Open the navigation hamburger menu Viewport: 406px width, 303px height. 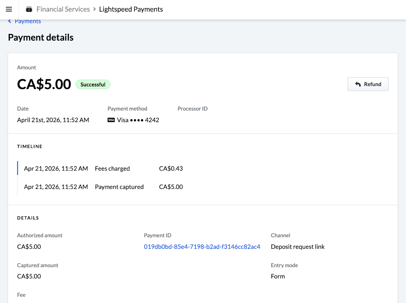coord(9,9)
